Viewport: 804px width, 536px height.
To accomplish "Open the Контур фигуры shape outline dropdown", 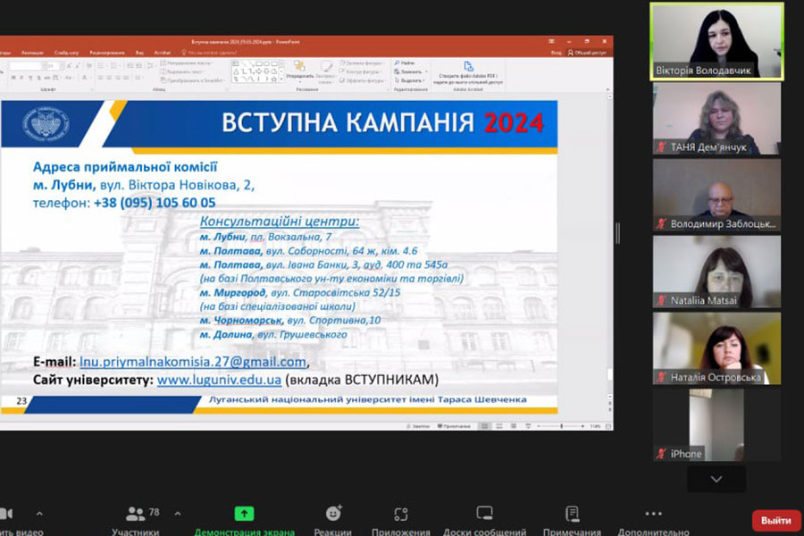I will click(362, 71).
